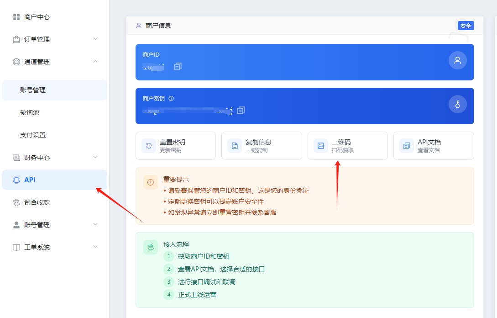Viewport: 497px width, 318px height.
Task: Go to 聚合收款 in sidebar
Action: 37,202
